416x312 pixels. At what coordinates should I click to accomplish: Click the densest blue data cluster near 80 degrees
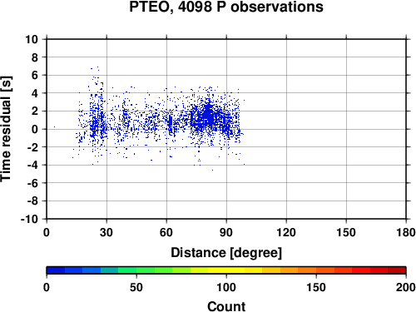(x=208, y=115)
